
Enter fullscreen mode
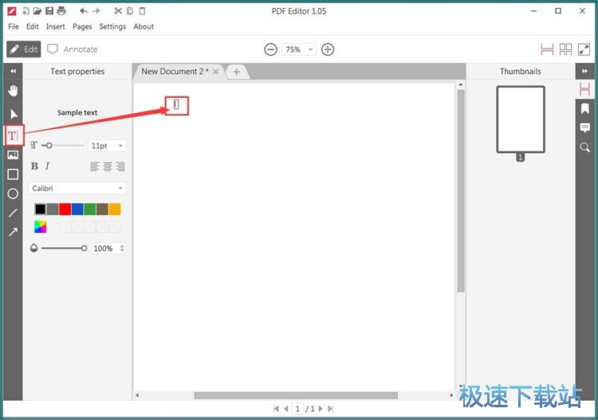coord(584,49)
